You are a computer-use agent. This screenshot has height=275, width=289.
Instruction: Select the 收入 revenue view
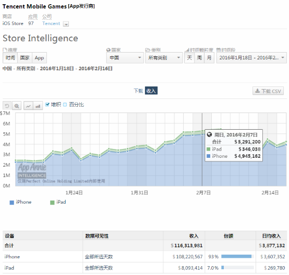coord(151,91)
